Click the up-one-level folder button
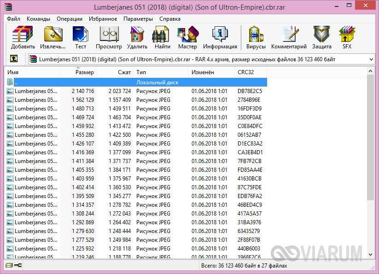 (14, 59)
